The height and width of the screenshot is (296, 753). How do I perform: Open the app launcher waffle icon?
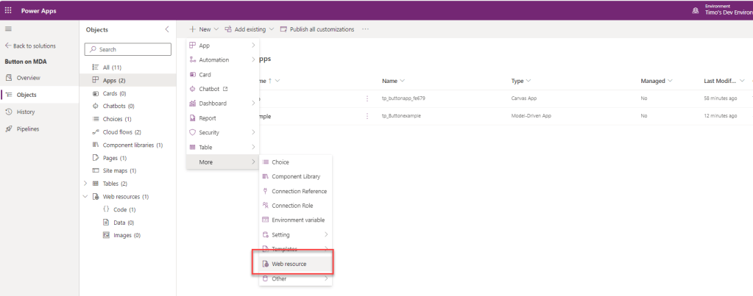click(8, 11)
